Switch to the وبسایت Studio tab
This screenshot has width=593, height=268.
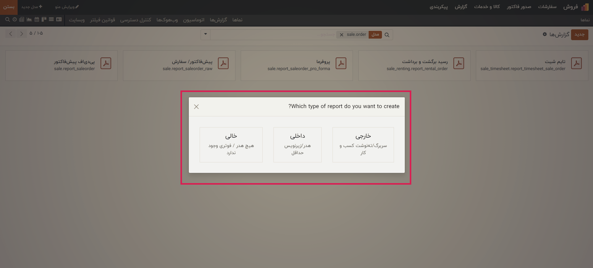pos(77,20)
